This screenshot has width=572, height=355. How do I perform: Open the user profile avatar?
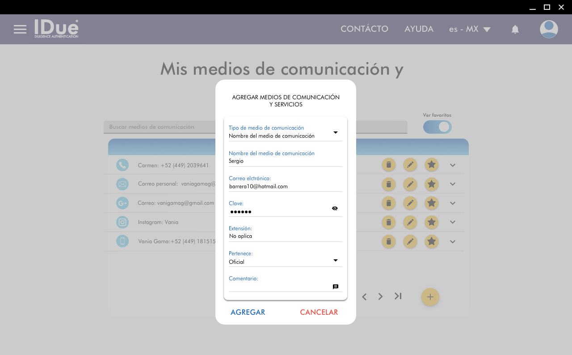[x=548, y=30]
